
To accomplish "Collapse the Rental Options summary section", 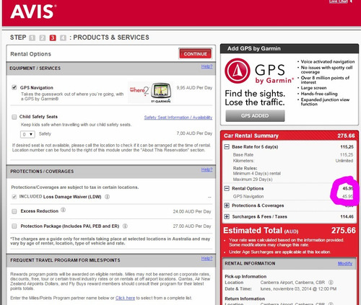I will pos(227,188).
